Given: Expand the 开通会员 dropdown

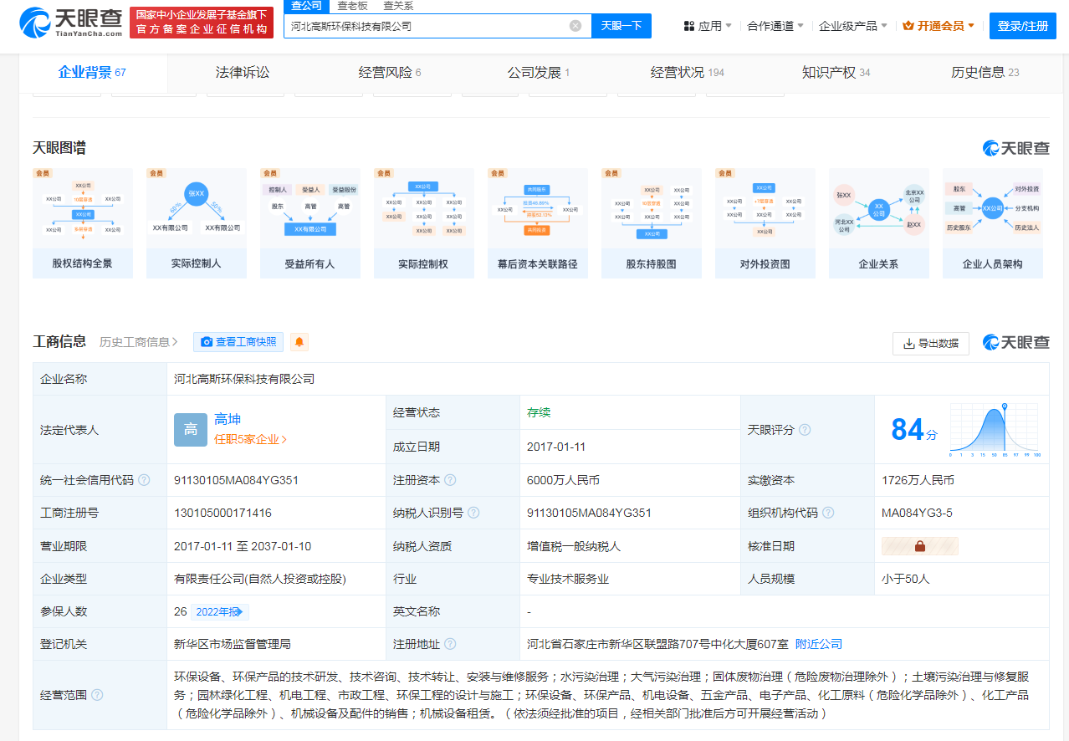Looking at the screenshot, I should pyautogui.click(x=939, y=26).
